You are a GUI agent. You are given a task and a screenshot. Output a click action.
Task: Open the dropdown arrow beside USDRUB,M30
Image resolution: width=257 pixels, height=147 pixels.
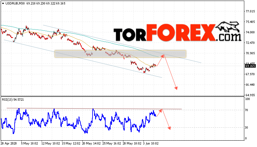pyautogui.click(x=3, y=3)
